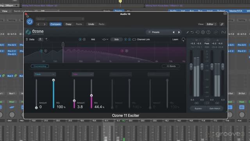Click the Undo button in plugin header
The image size is (250, 141).
click(x=91, y=24)
